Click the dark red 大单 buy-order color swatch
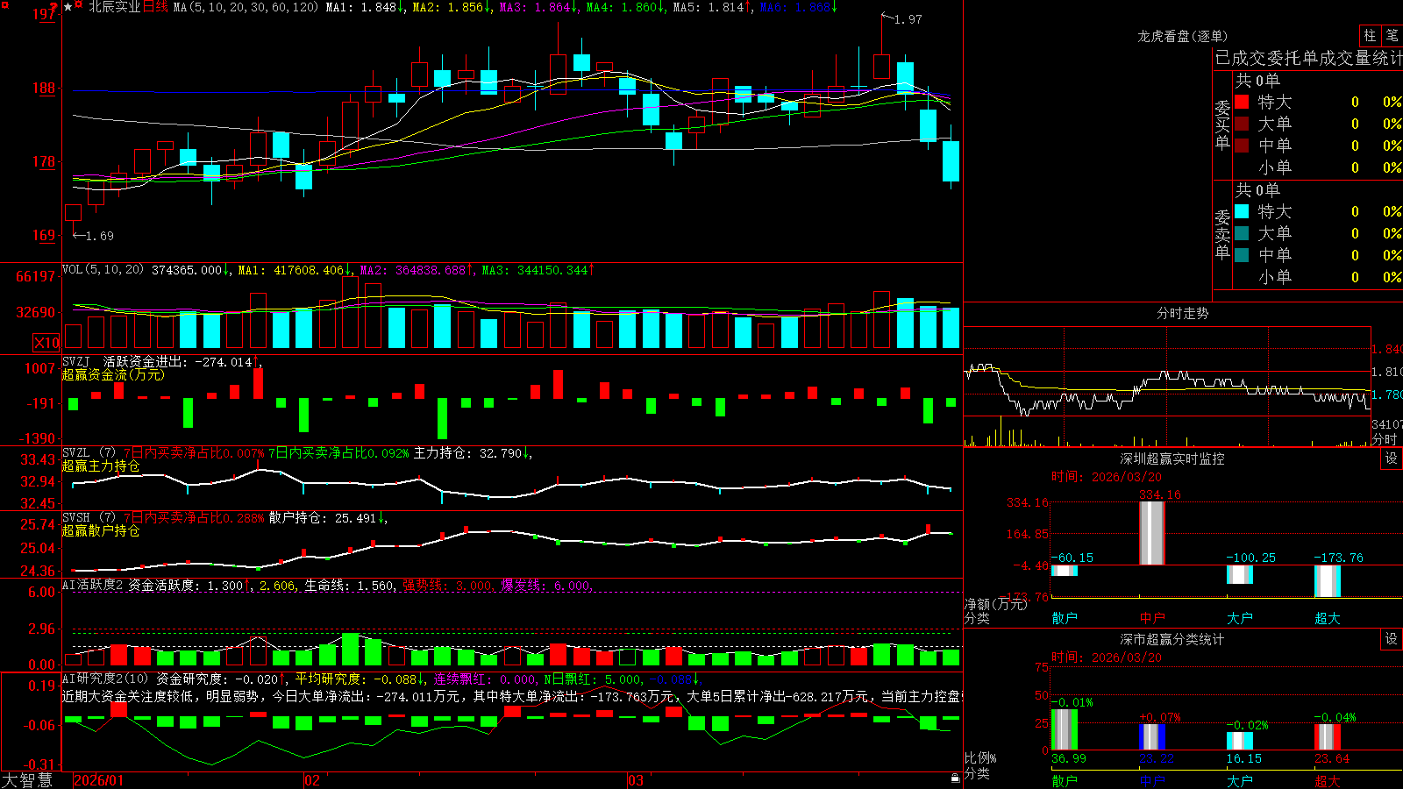1403x789 pixels. pyautogui.click(x=1242, y=124)
